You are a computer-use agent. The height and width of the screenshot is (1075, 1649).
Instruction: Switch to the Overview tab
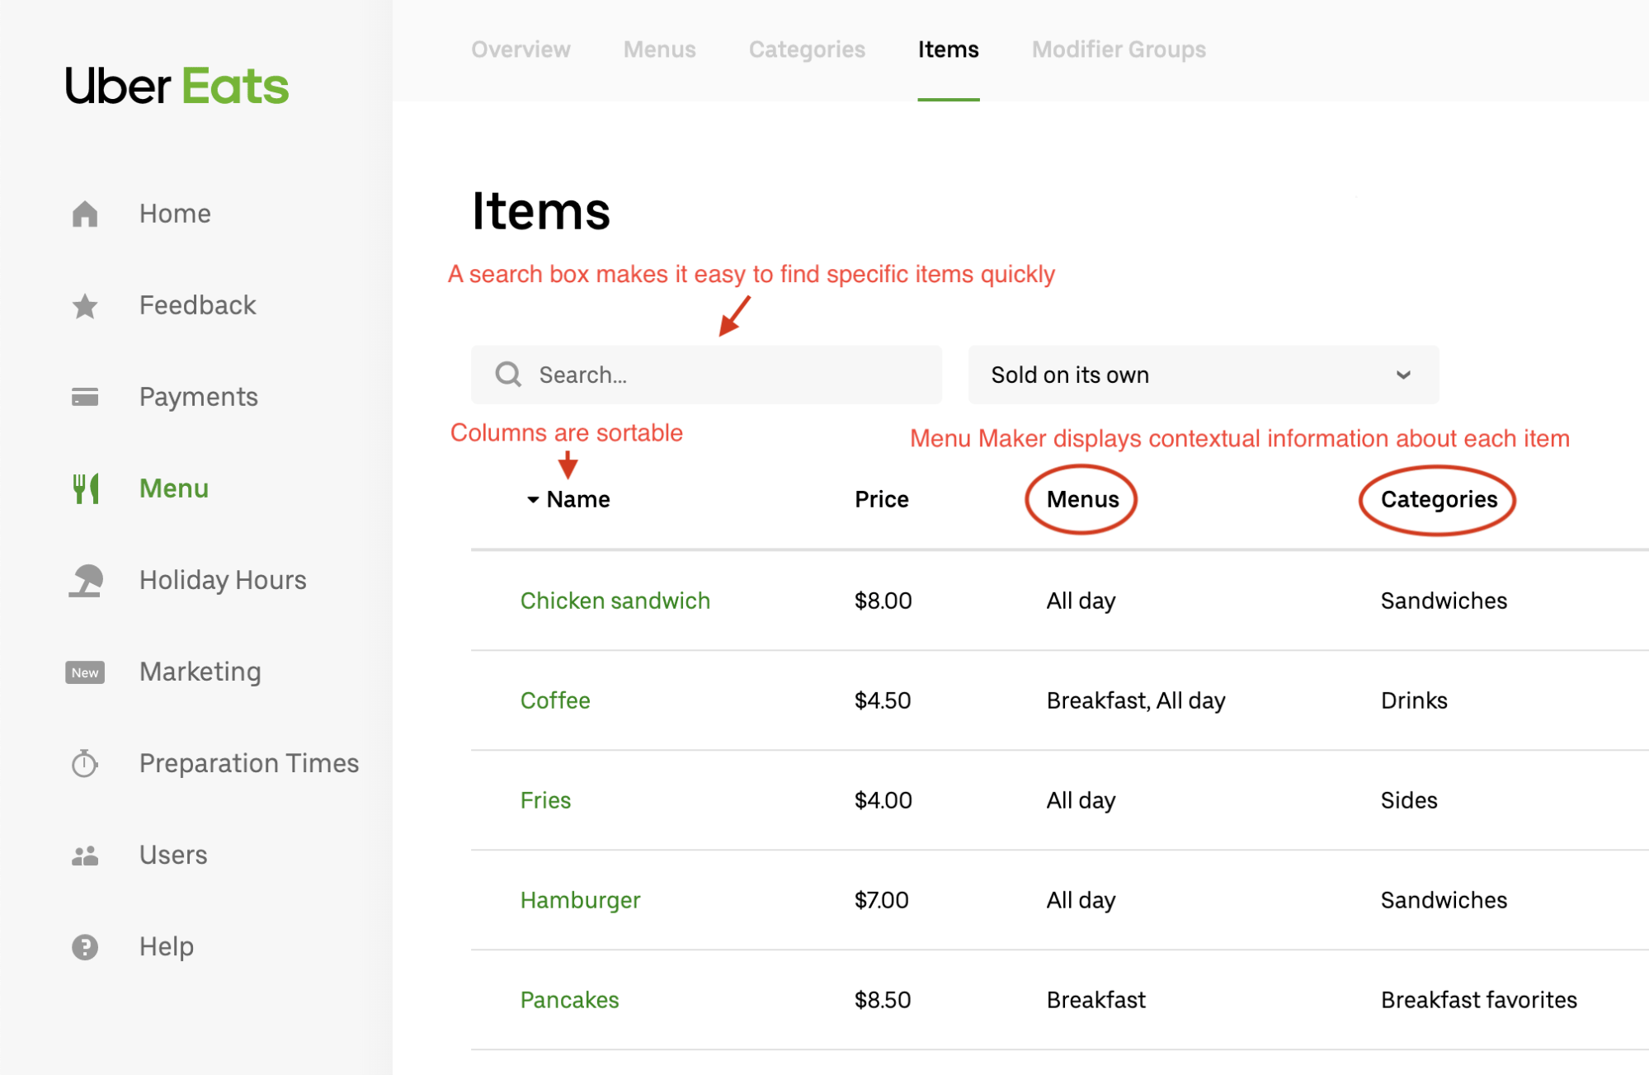[x=521, y=50]
